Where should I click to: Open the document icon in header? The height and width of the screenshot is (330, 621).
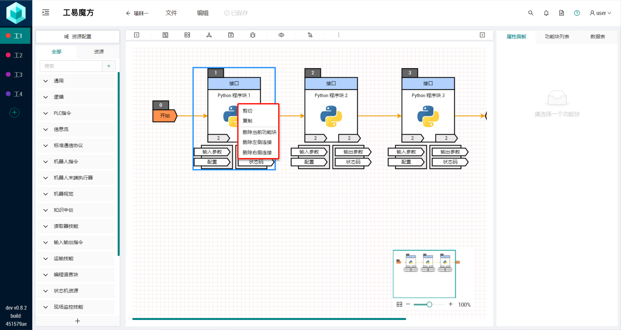pyautogui.click(x=561, y=13)
